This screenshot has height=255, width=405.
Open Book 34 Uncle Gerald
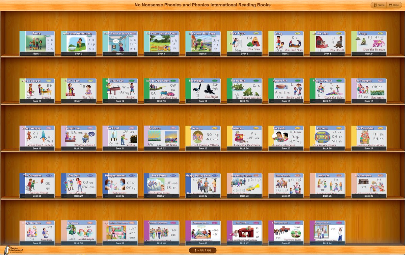[x=286, y=186]
